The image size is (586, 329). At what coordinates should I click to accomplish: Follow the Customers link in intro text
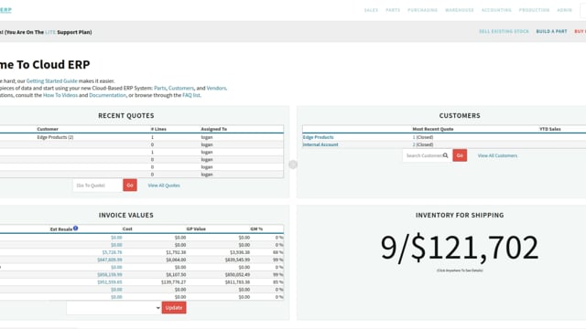click(x=181, y=88)
